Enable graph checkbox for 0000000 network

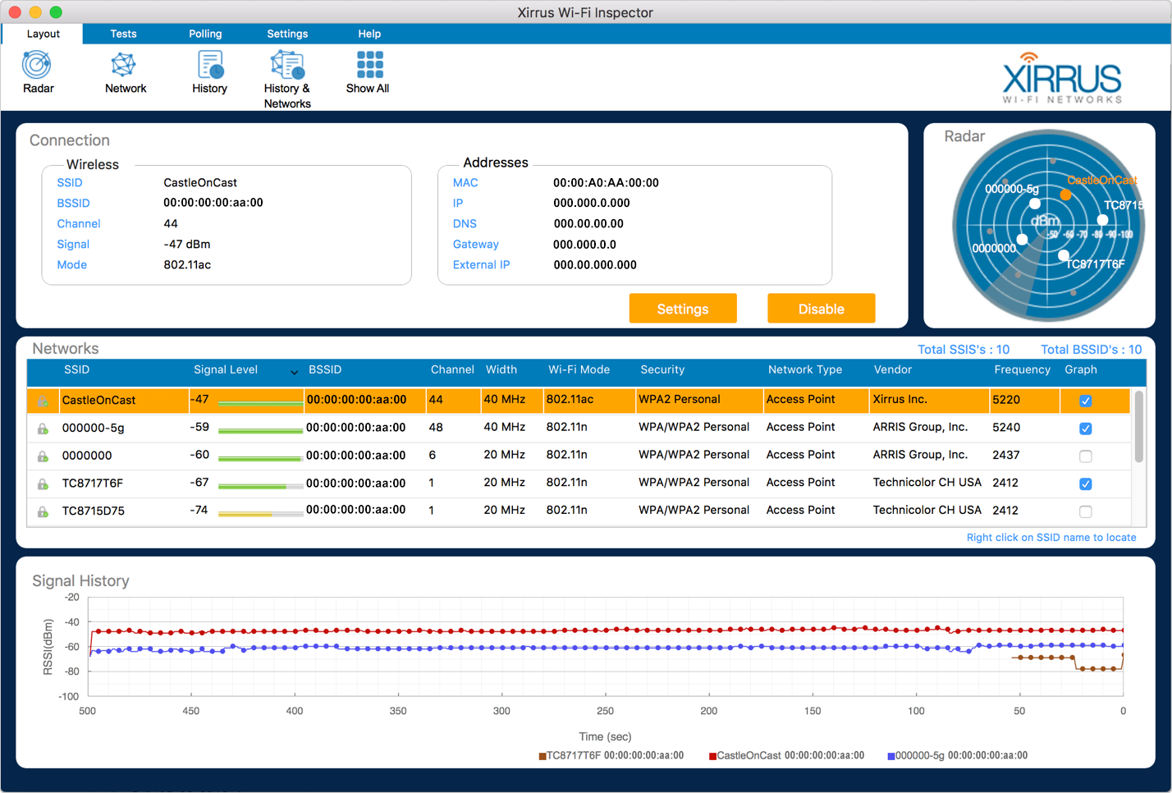click(1085, 456)
